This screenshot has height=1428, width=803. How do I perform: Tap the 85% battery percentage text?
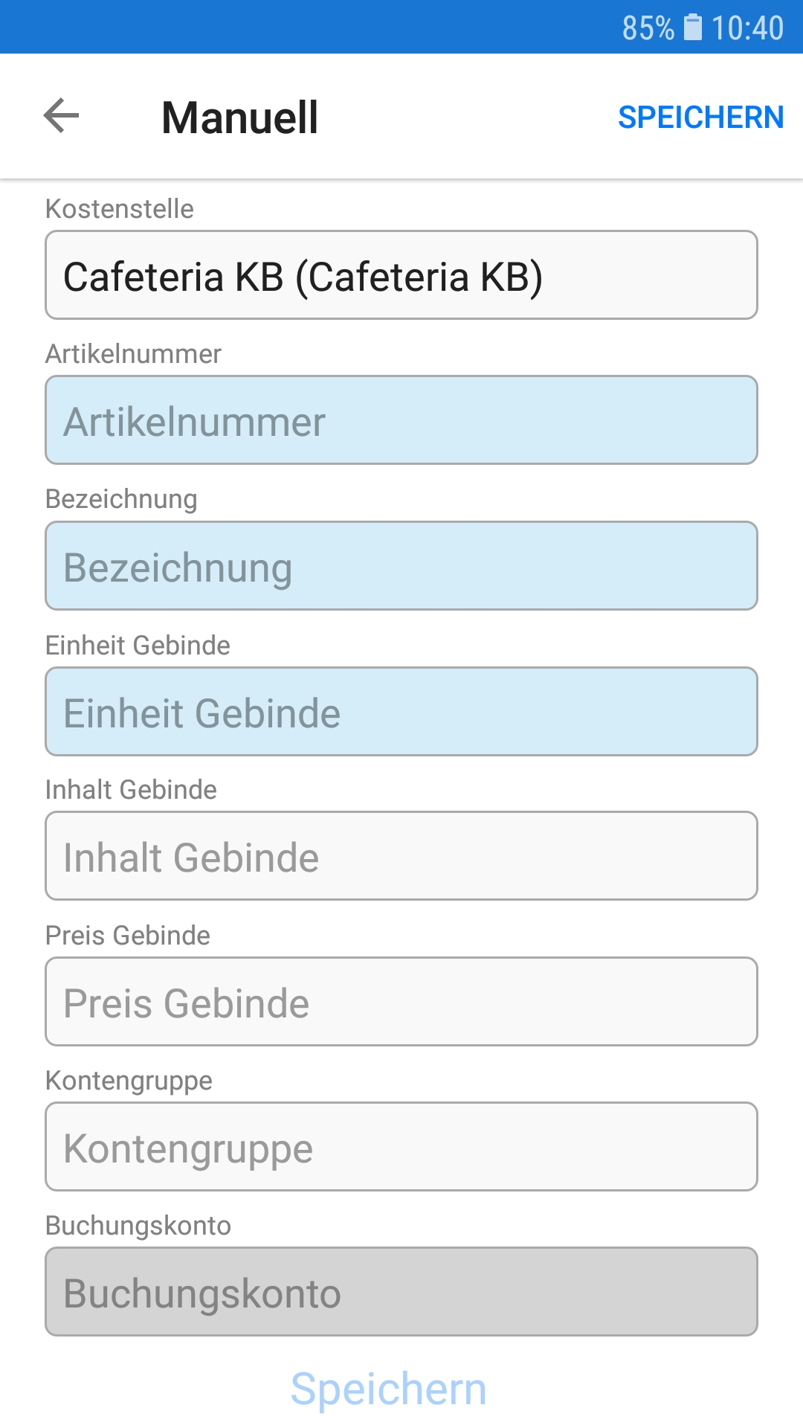coord(648,28)
